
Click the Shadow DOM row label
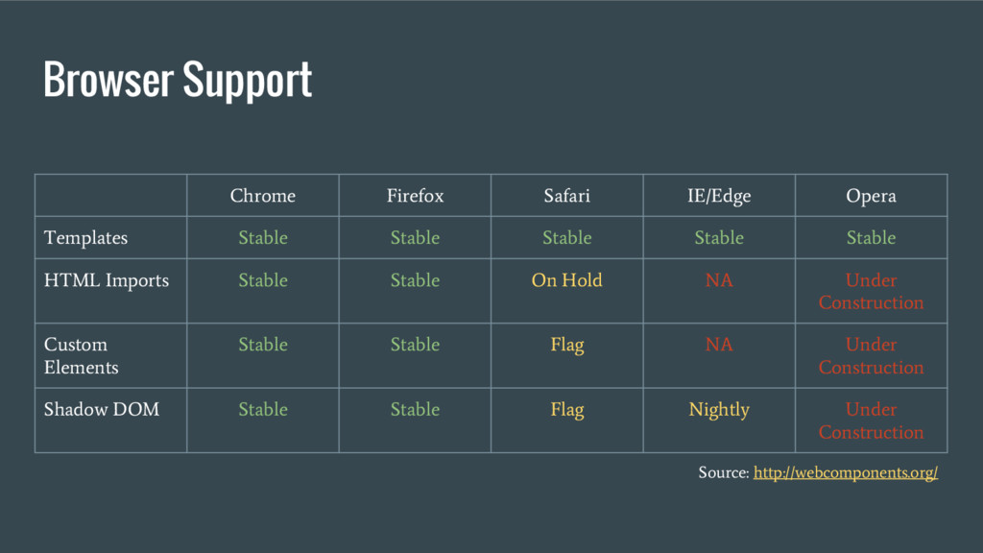pyautogui.click(x=102, y=409)
